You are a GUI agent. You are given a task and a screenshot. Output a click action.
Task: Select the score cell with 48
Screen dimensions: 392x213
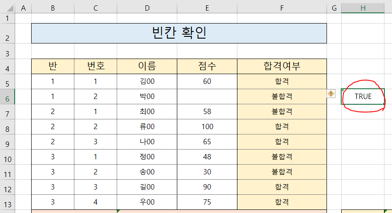[x=207, y=157]
